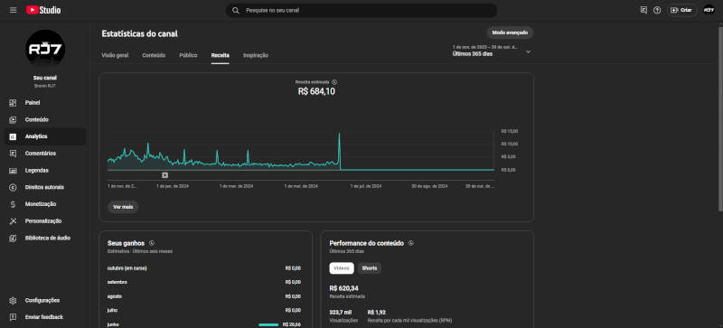Select the Shorts filter chip
Screen dimensions: 723x328
point(370,268)
